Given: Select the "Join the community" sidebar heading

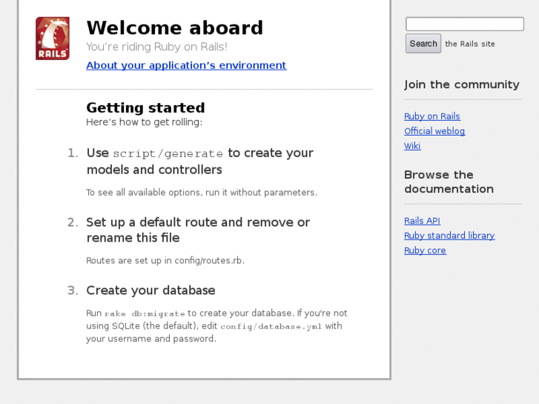Looking at the screenshot, I should (462, 85).
